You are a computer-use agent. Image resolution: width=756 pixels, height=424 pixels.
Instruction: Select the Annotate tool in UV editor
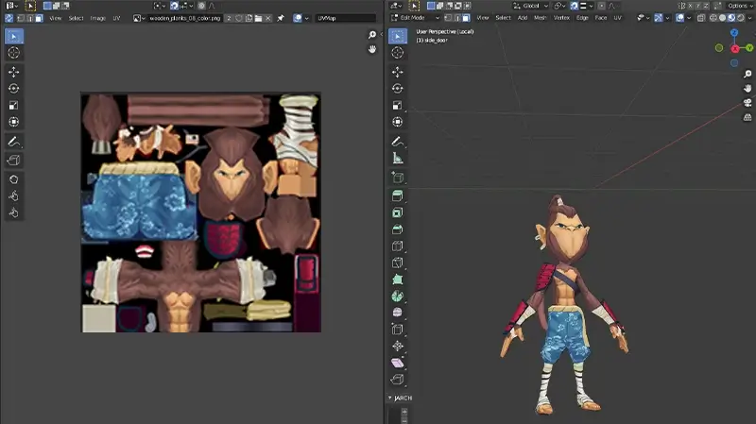[x=13, y=141]
